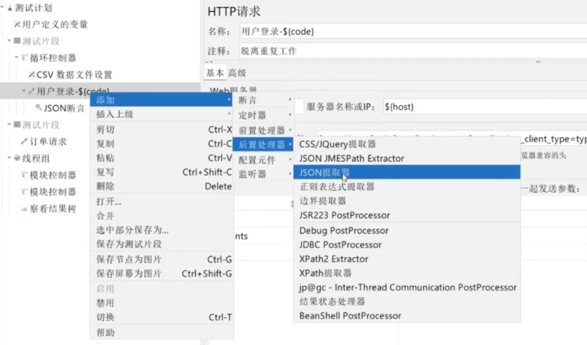Click the 订单请求 sampler icon
Viewport: 587px width, 345px height.
pos(25,141)
